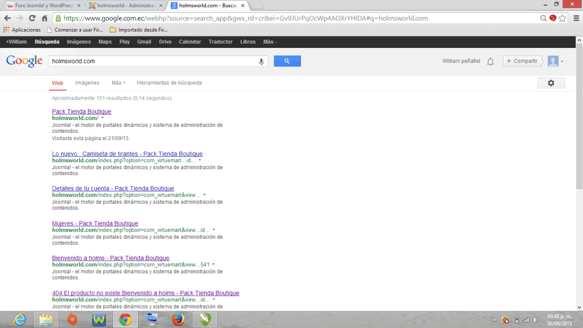Open Detalles de tu cuenta result link
This screenshot has height=328, width=583.
(113, 188)
